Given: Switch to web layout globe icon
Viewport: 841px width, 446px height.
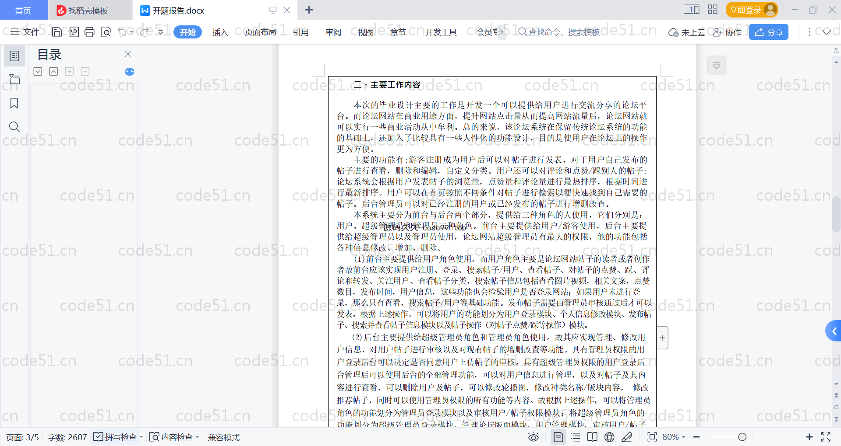Looking at the screenshot, I should click(609, 437).
